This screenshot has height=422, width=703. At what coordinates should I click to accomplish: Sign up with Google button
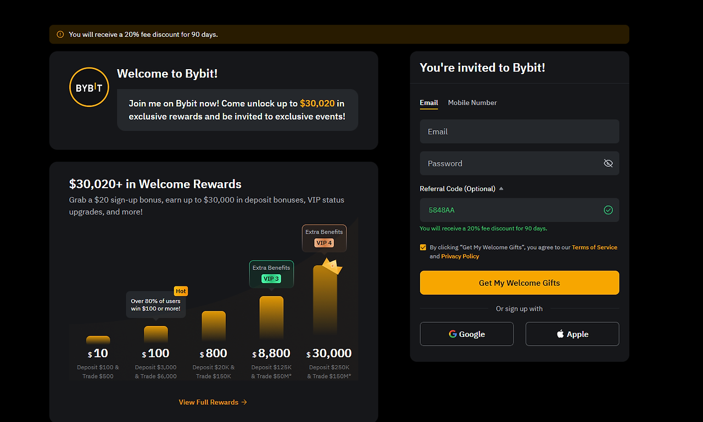[x=467, y=334]
